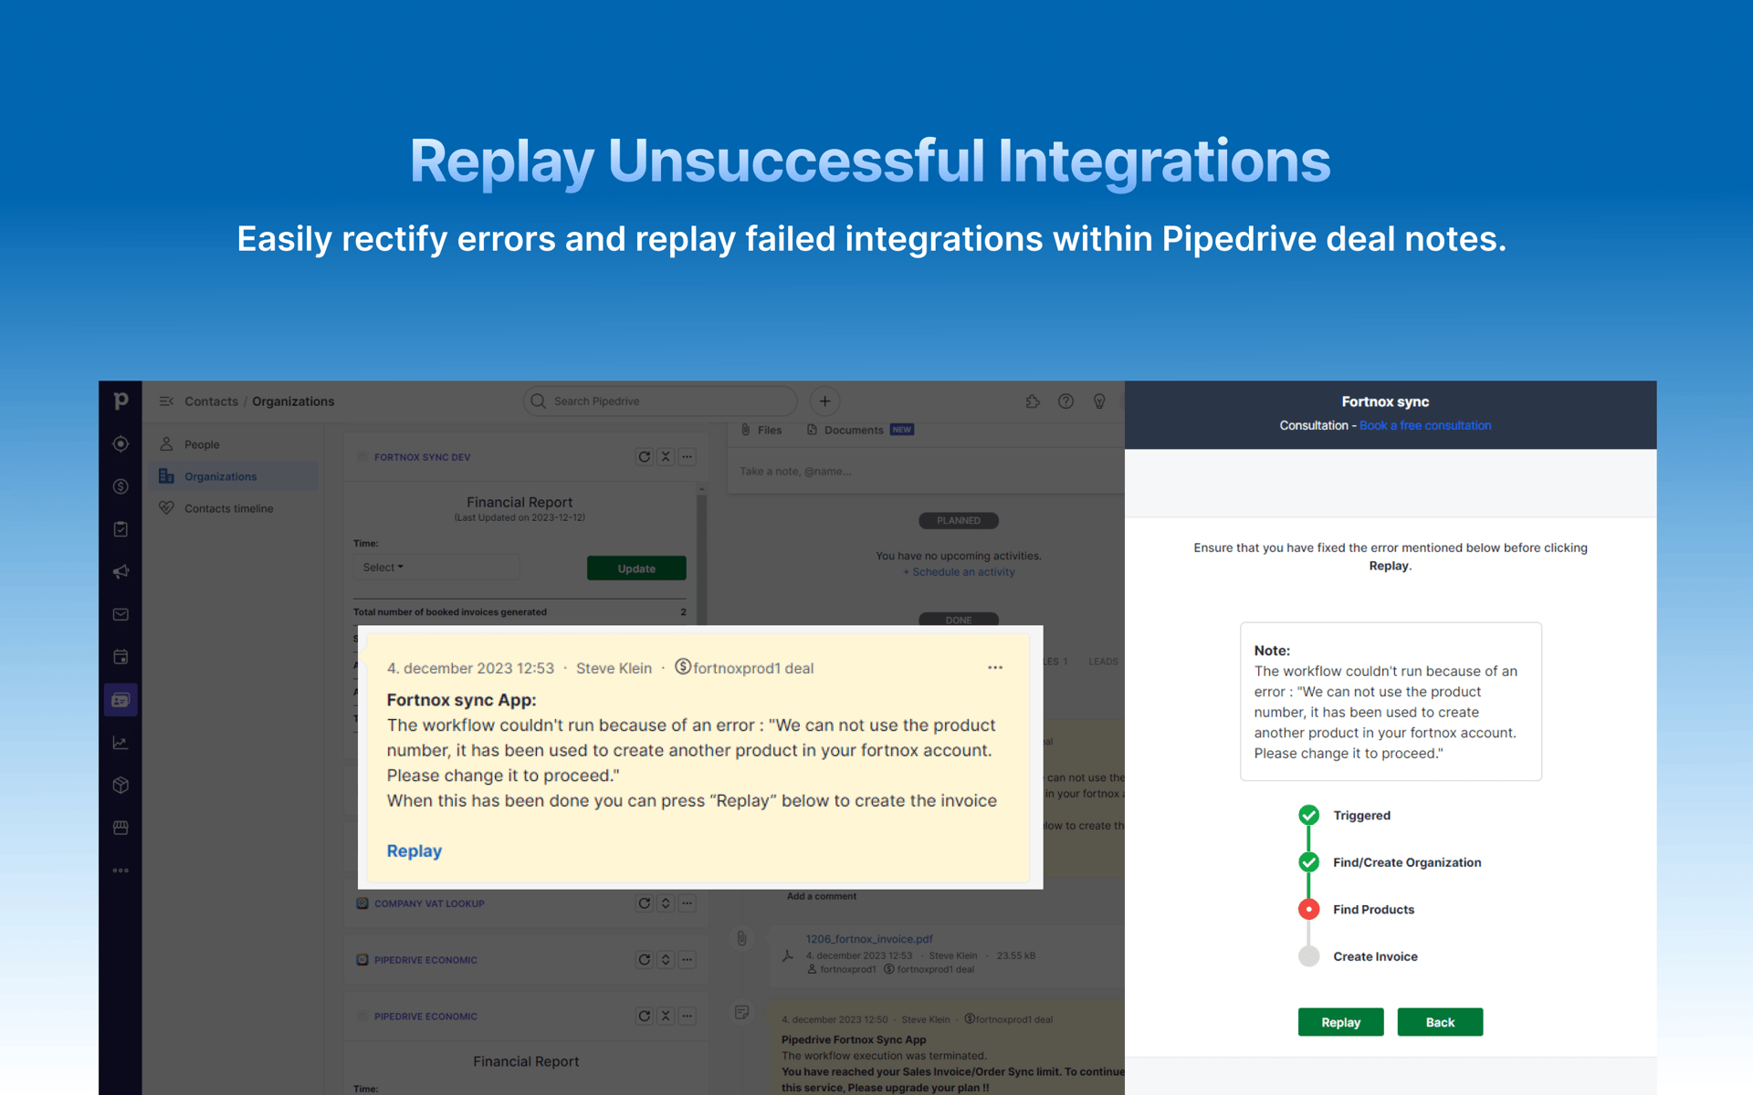Image resolution: width=1753 pixels, height=1095 pixels.
Task: Collapse the Fortnox Sync Dev panel
Action: pos(666,457)
